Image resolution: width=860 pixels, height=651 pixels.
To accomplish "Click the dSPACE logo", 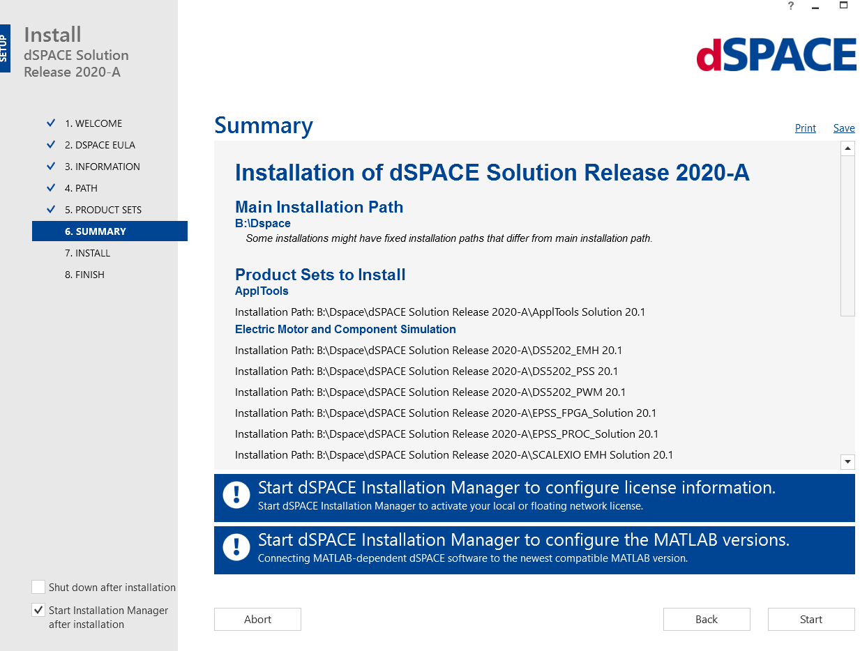I will coord(776,55).
